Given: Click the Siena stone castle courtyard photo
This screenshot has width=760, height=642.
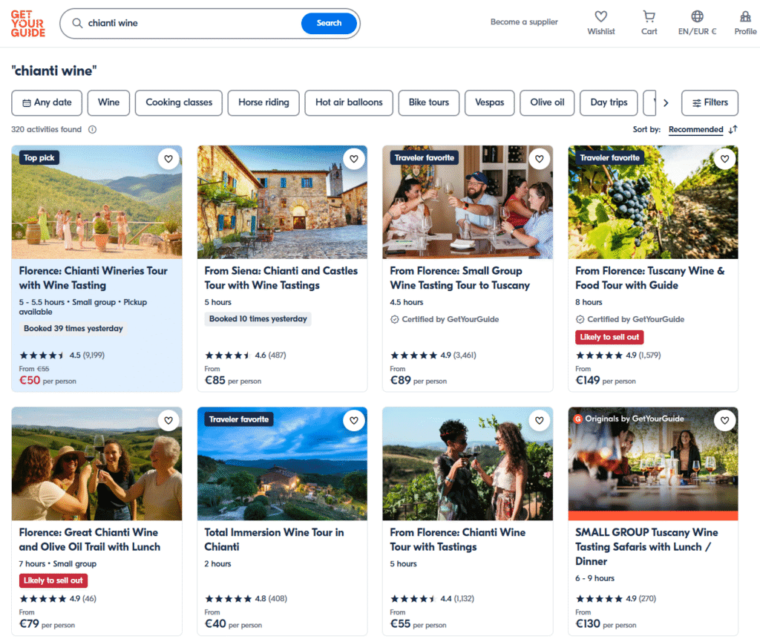Looking at the screenshot, I should pyautogui.click(x=282, y=202).
